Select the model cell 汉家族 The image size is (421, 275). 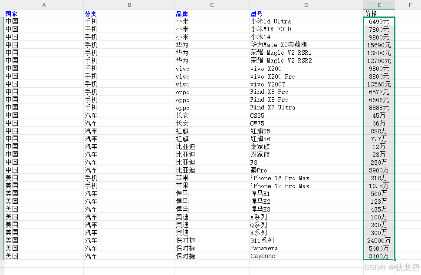[306, 154]
